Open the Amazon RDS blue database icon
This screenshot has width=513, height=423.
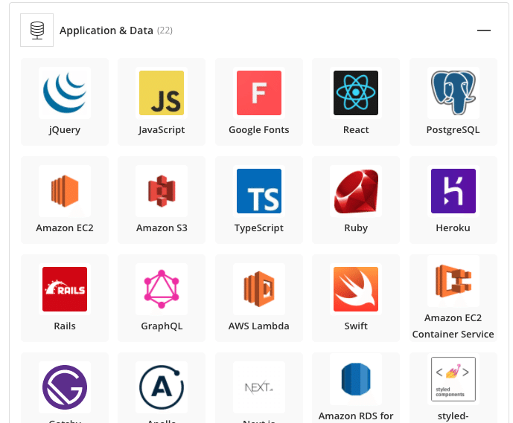click(356, 379)
